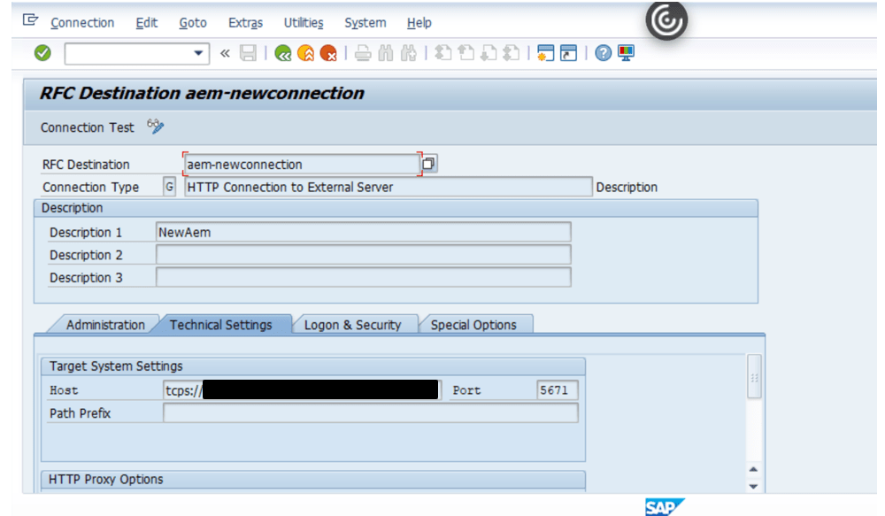
Task: Click the Port field showing 5671
Action: point(557,390)
